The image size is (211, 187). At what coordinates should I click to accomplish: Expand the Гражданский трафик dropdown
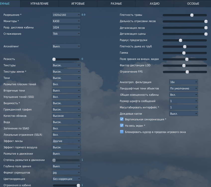coord(66,109)
